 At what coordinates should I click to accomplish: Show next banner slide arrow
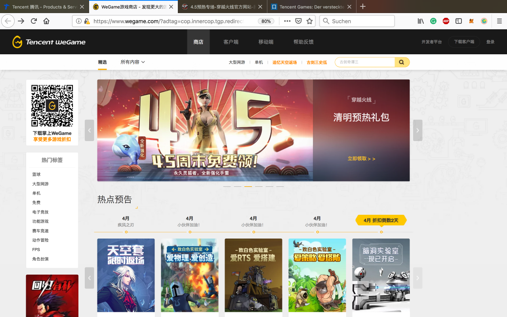pos(417,130)
